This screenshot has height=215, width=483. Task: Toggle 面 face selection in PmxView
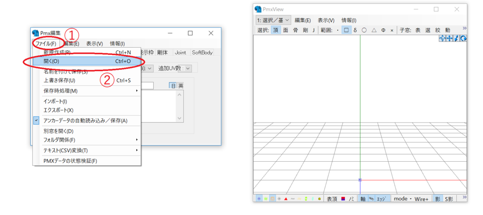285,30
